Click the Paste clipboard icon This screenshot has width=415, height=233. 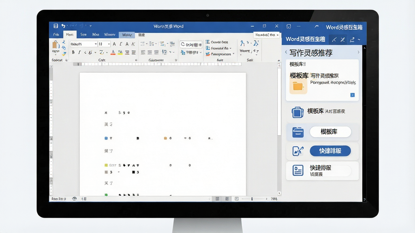(56, 45)
